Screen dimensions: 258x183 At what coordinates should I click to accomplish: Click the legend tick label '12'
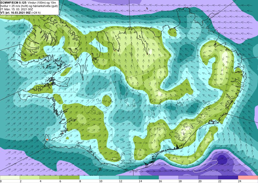pos(121,181)
